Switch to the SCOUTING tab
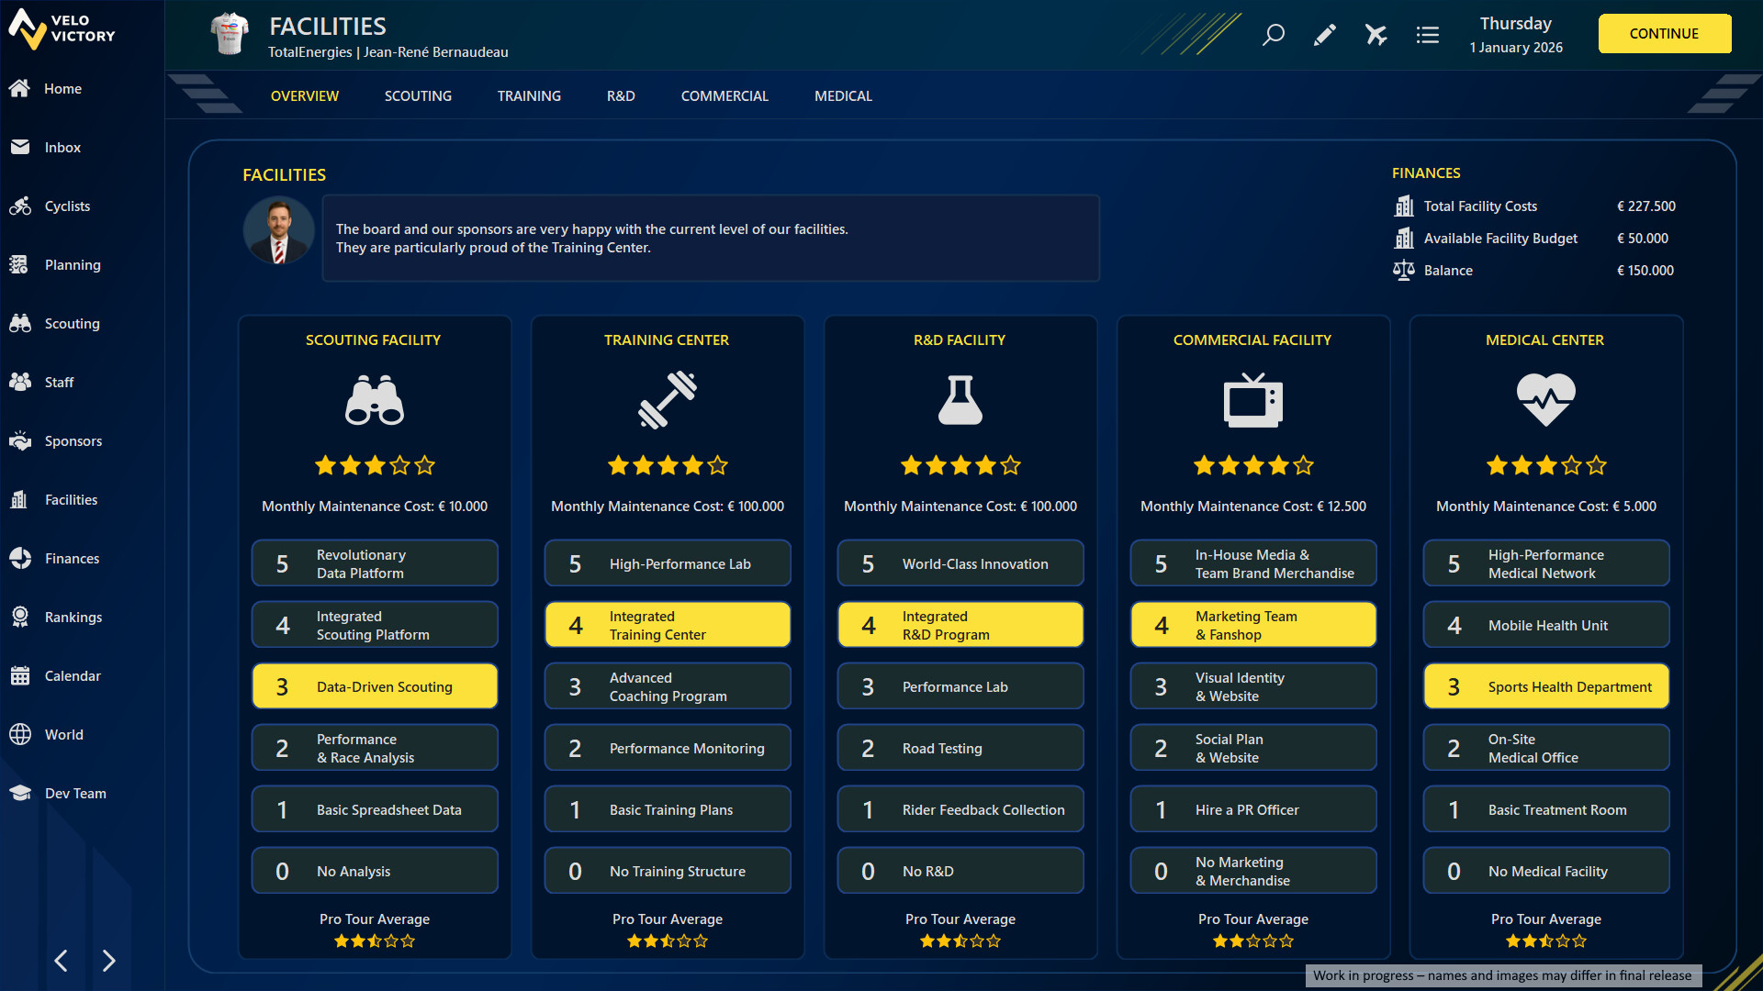Viewport: 1763px width, 991px height. [x=418, y=95]
